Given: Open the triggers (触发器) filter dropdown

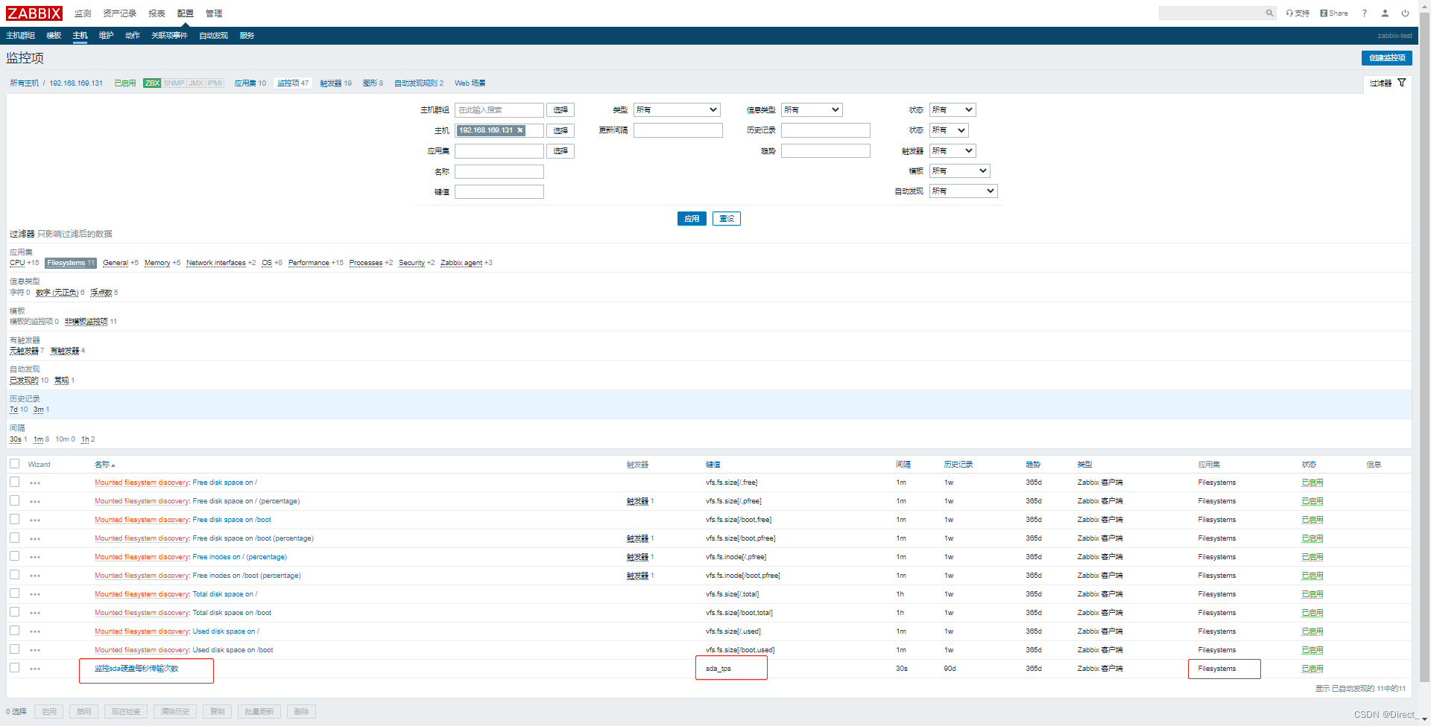Looking at the screenshot, I should pos(953,150).
